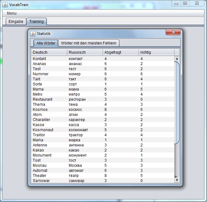Viewport: 207px width, 202px height.
Task: Click the vertical scrollbar thumb
Action: pos(177,102)
